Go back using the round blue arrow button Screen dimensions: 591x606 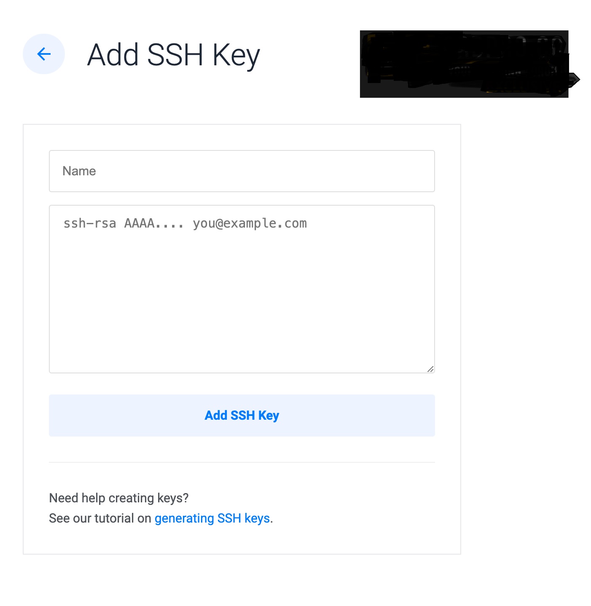(x=44, y=54)
